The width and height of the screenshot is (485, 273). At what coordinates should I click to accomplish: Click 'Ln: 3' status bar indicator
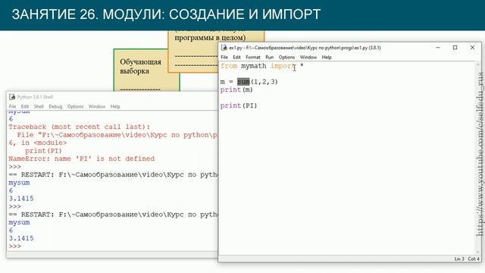(459, 259)
